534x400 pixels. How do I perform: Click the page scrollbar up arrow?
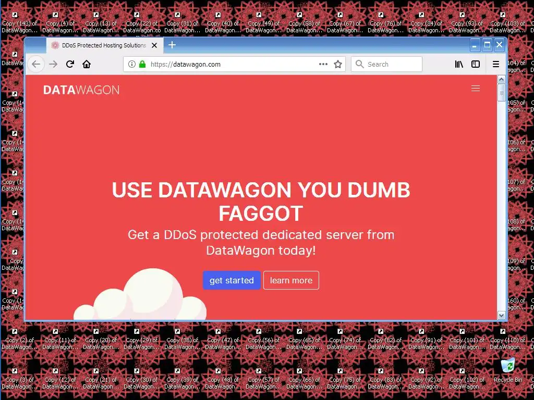(501, 80)
